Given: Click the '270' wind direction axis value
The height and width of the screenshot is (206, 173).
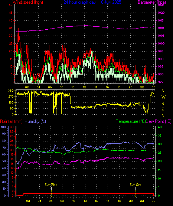Looking at the screenshot, I should point(11,97).
